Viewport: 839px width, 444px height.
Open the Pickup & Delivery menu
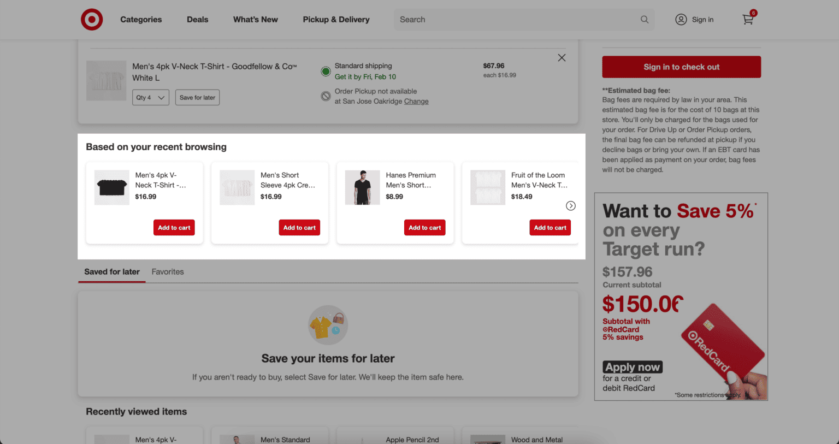pos(336,19)
